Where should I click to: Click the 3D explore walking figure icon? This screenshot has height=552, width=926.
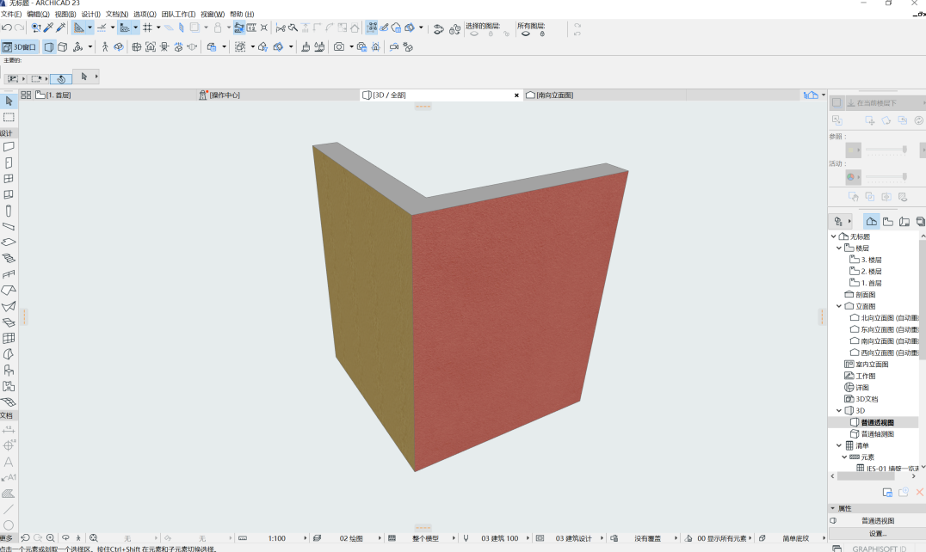point(105,46)
